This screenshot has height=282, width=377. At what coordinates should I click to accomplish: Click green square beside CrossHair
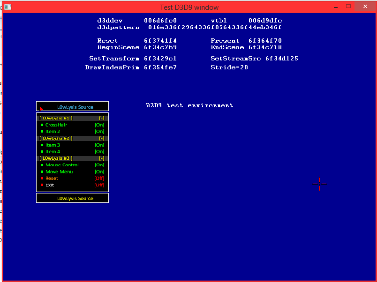tap(42, 125)
